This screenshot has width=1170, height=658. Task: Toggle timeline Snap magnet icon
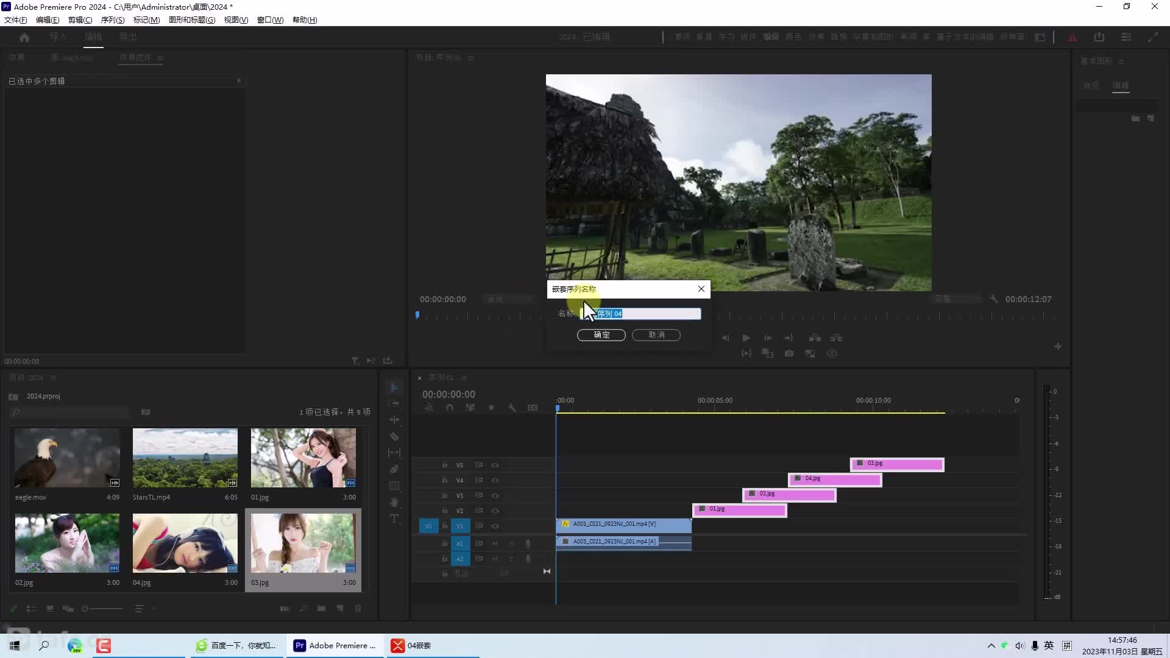pos(450,408)
